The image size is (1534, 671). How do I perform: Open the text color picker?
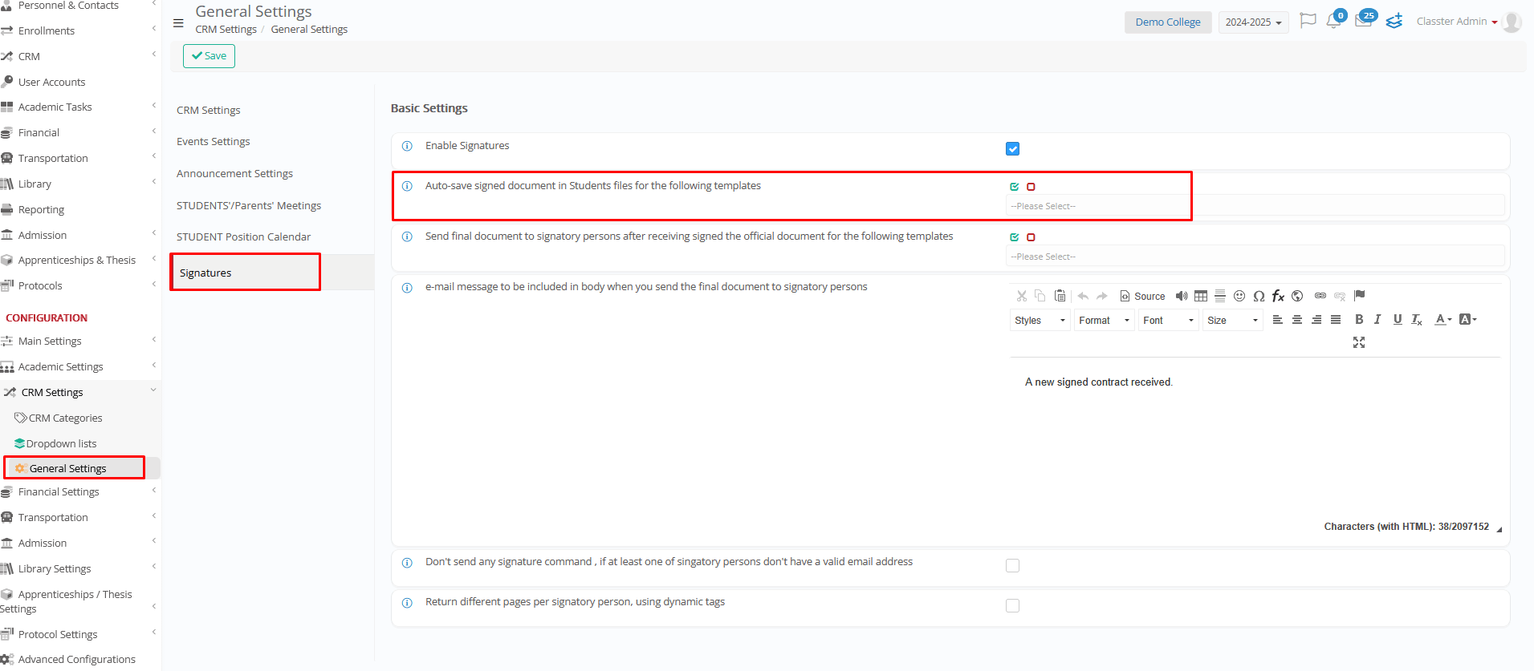click(1442, 319)
